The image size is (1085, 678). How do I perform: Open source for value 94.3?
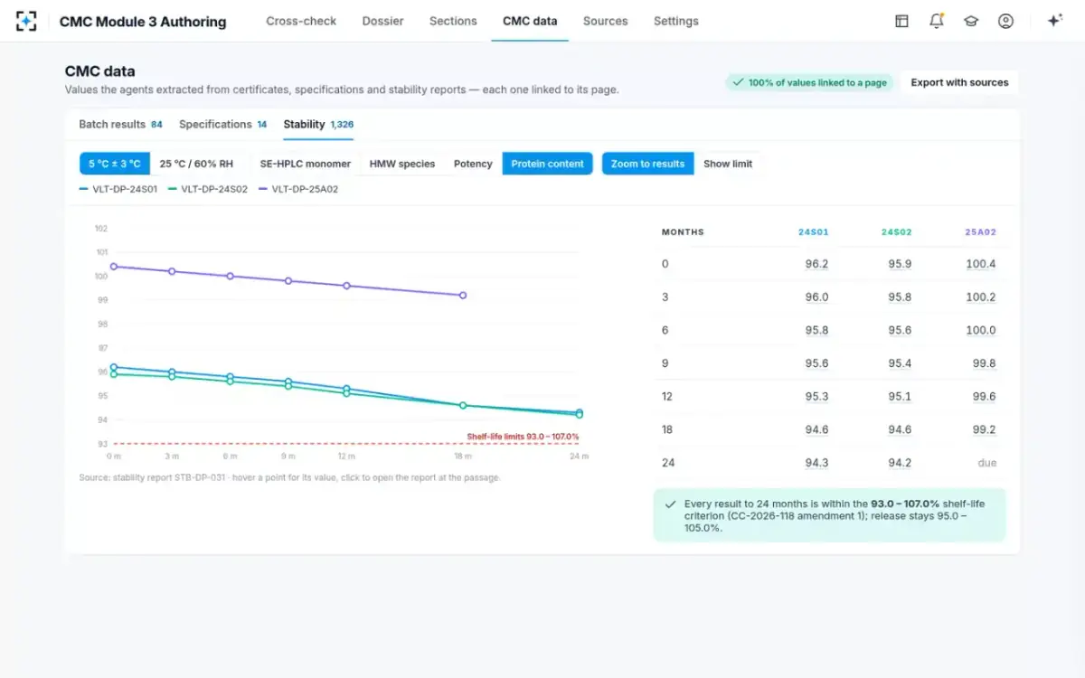pos(816,463)
